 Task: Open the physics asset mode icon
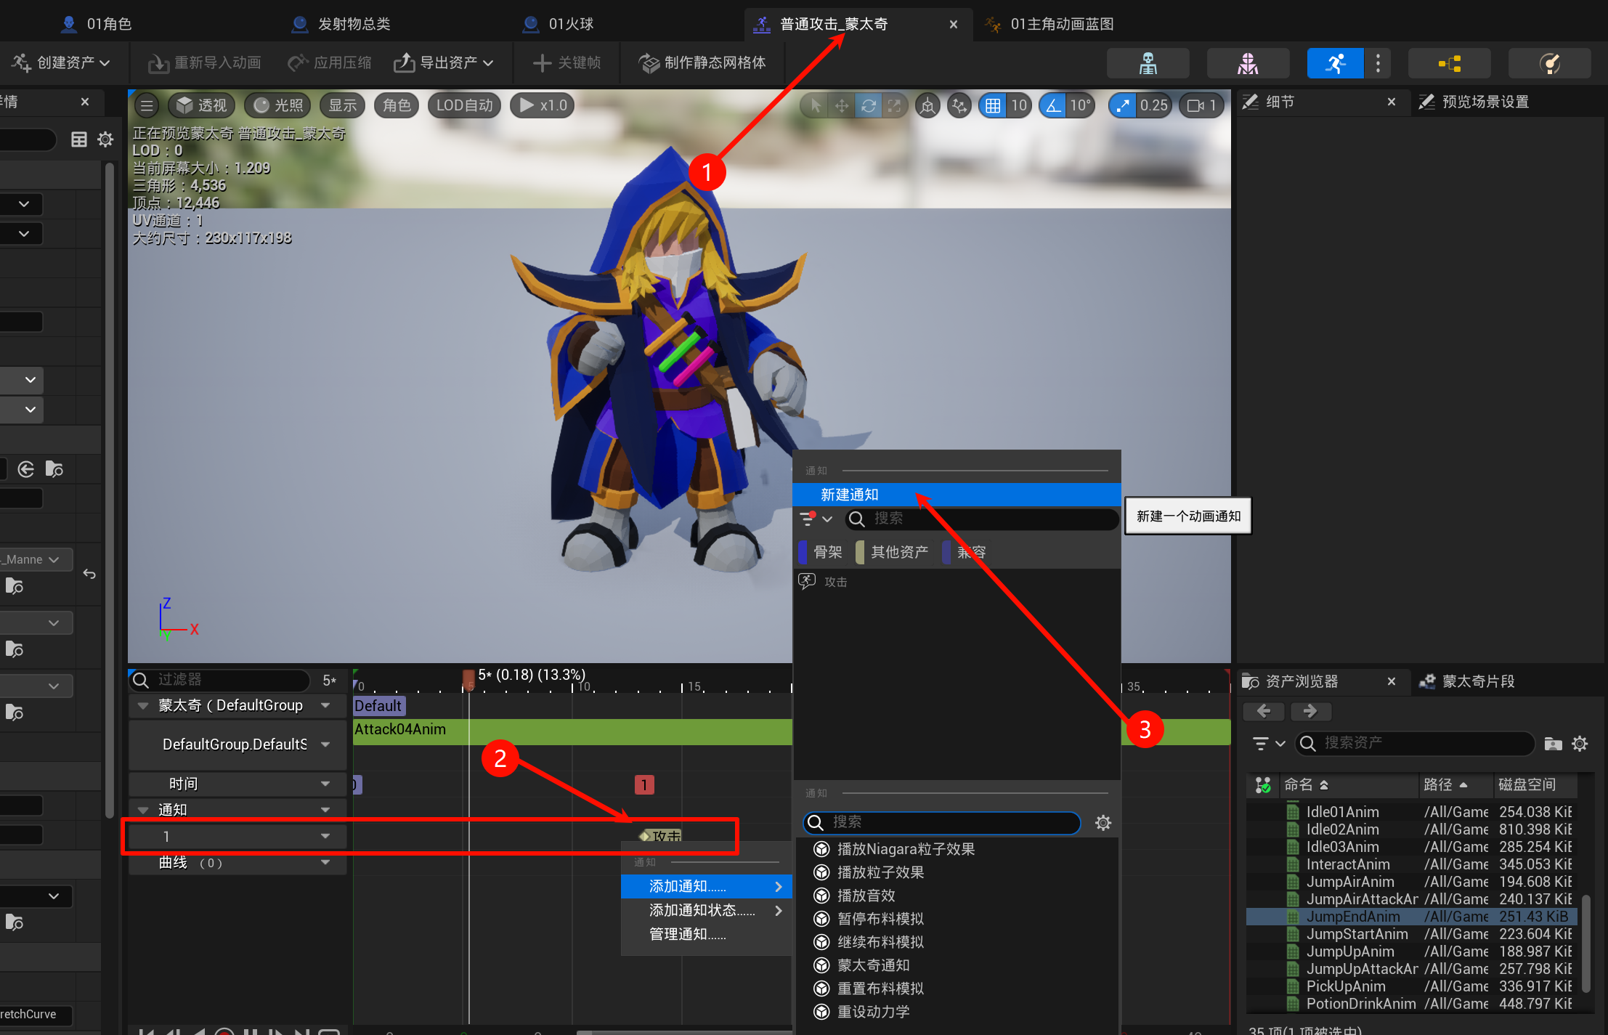click(1549, 63)
